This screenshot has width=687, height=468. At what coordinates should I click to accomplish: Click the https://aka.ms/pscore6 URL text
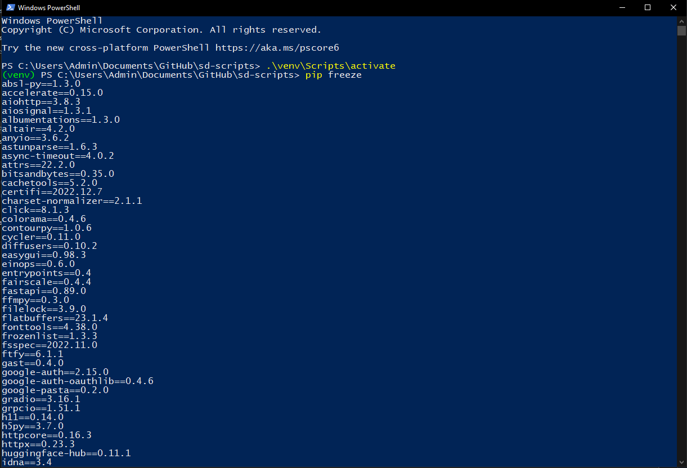(277, 48)
